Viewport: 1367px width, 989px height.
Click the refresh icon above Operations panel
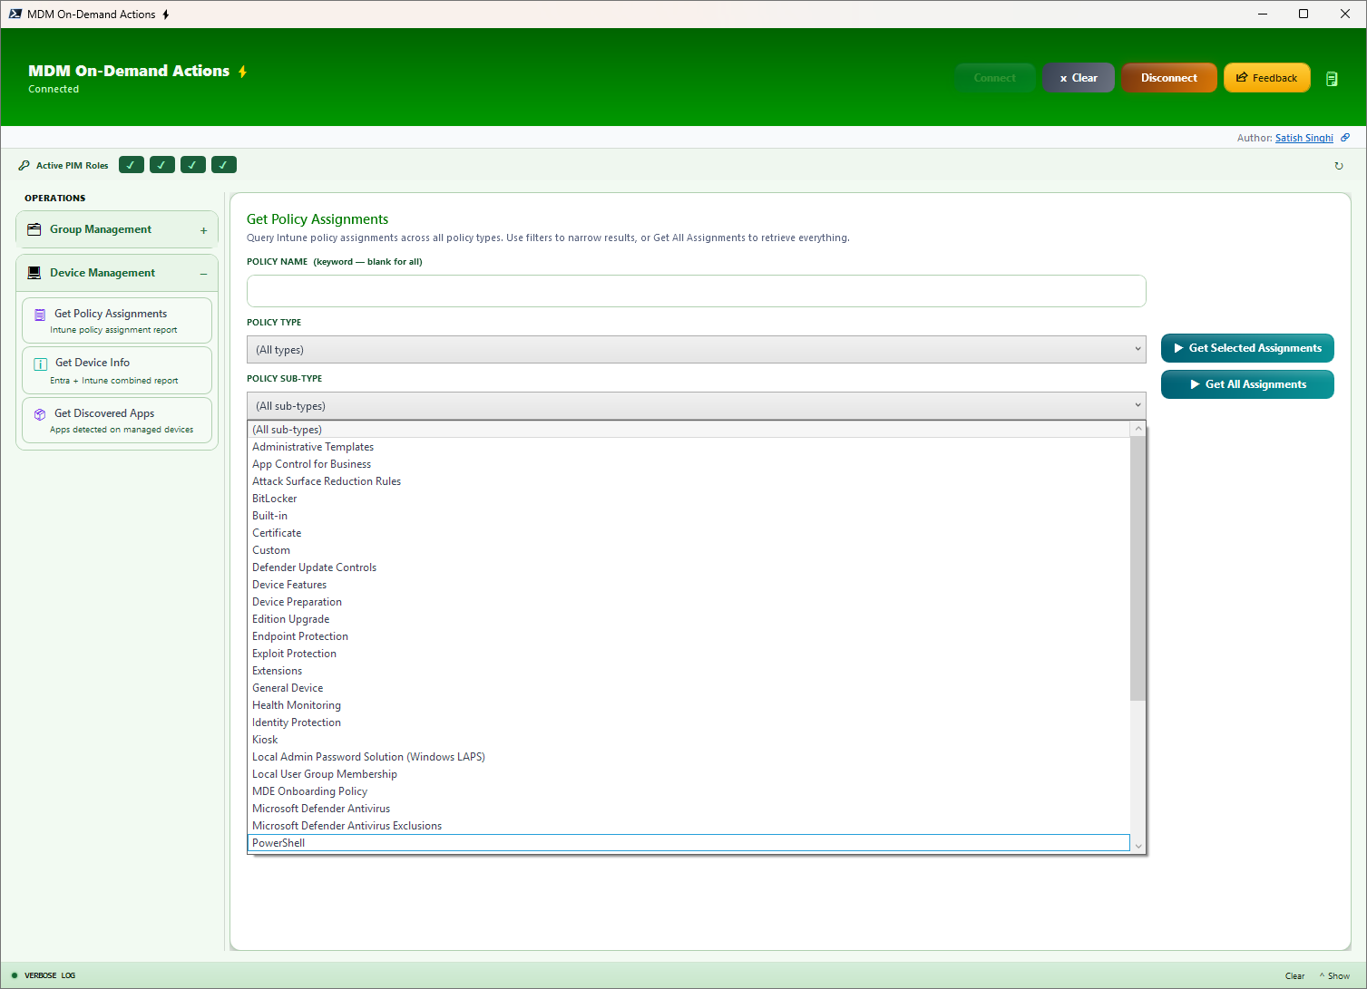click(1339, 165)
